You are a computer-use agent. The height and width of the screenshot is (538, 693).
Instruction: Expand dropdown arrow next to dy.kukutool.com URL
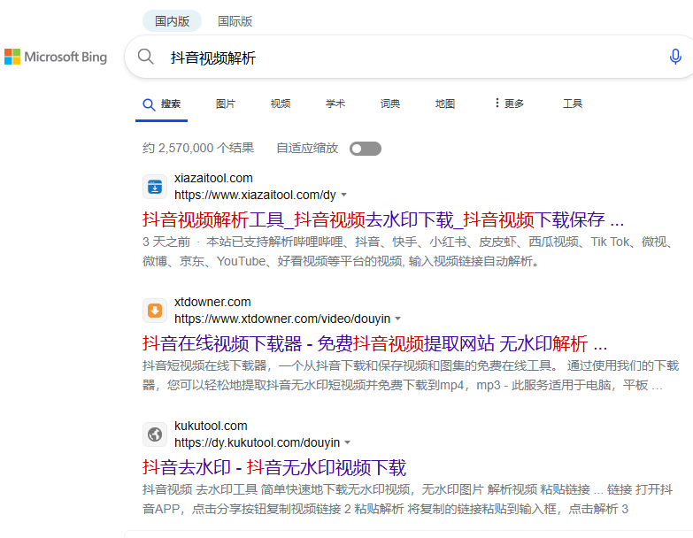pyautogui.click(x=347, y=442)
